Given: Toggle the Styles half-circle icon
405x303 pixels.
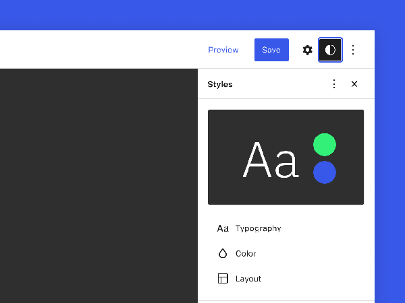Looking at the screenshot, I should point(330,50).
